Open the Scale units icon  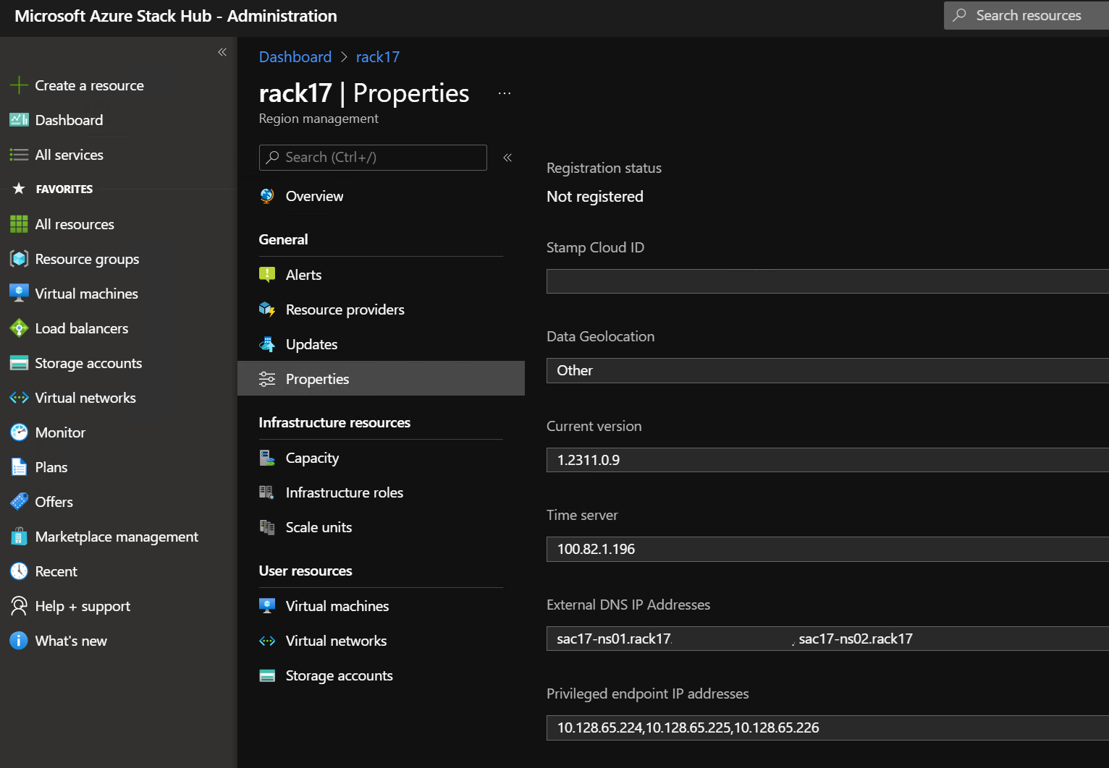coord(267,527)
